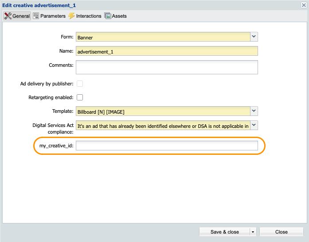This screenshot has width=309, height=242.
Task: Click the Comments label
Action: 61,65
